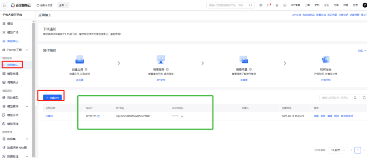The image size is (367, 158).
Task: Click the search icon in the app filter
Action: [x=355, y=98]
